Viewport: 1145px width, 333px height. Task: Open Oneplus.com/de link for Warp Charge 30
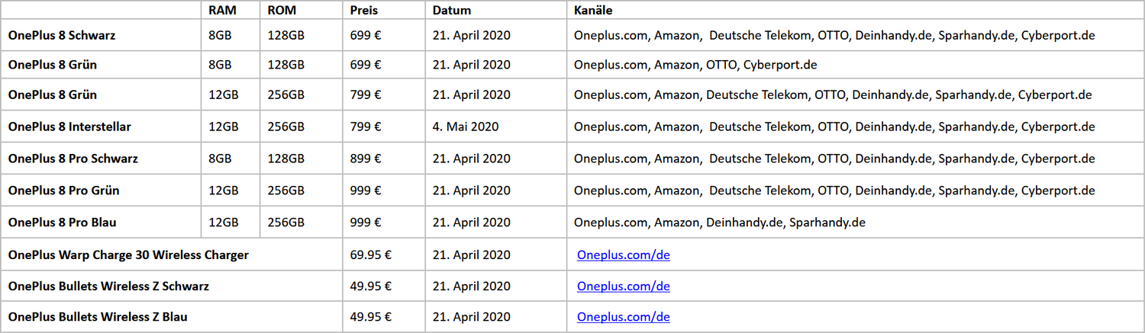[x=623, y=255]
